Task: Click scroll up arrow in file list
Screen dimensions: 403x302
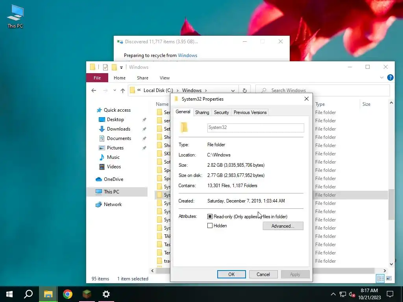Action: (x=391, y=103)
